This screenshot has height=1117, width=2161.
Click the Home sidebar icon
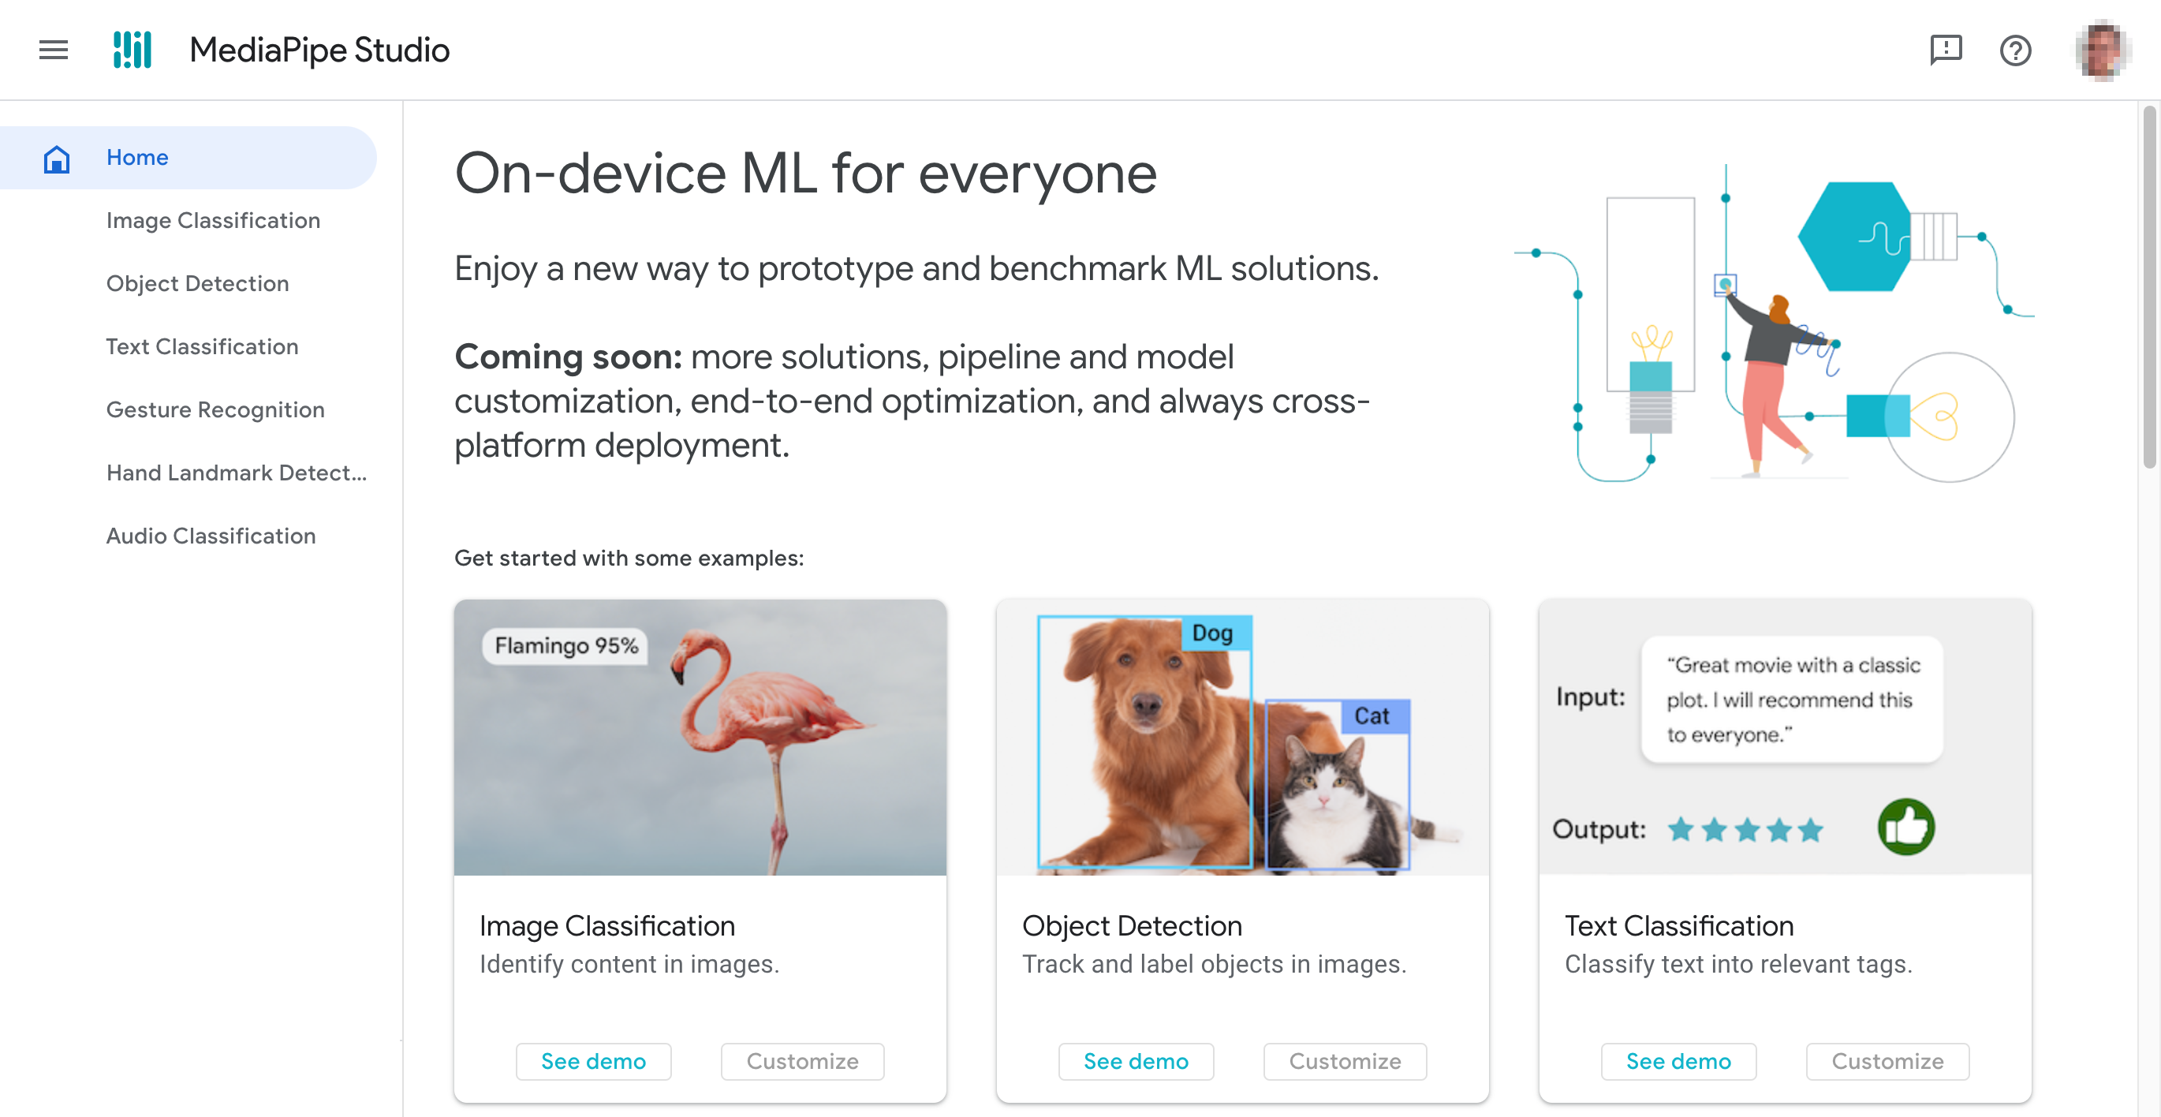[57, 157]
